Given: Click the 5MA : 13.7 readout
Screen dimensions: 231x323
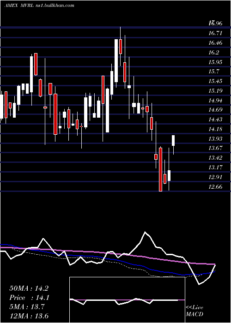Looking at the screenshot, I should [27, 307].
